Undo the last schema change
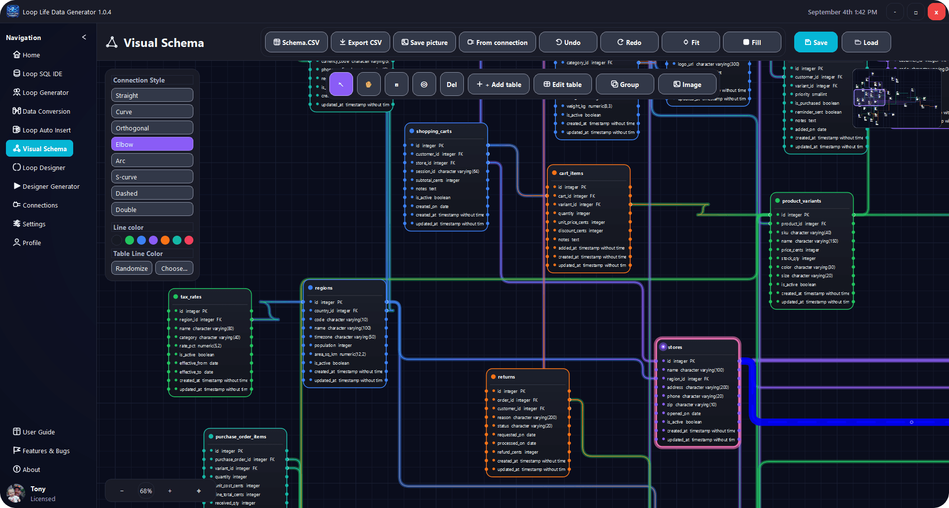 point(568,42)
